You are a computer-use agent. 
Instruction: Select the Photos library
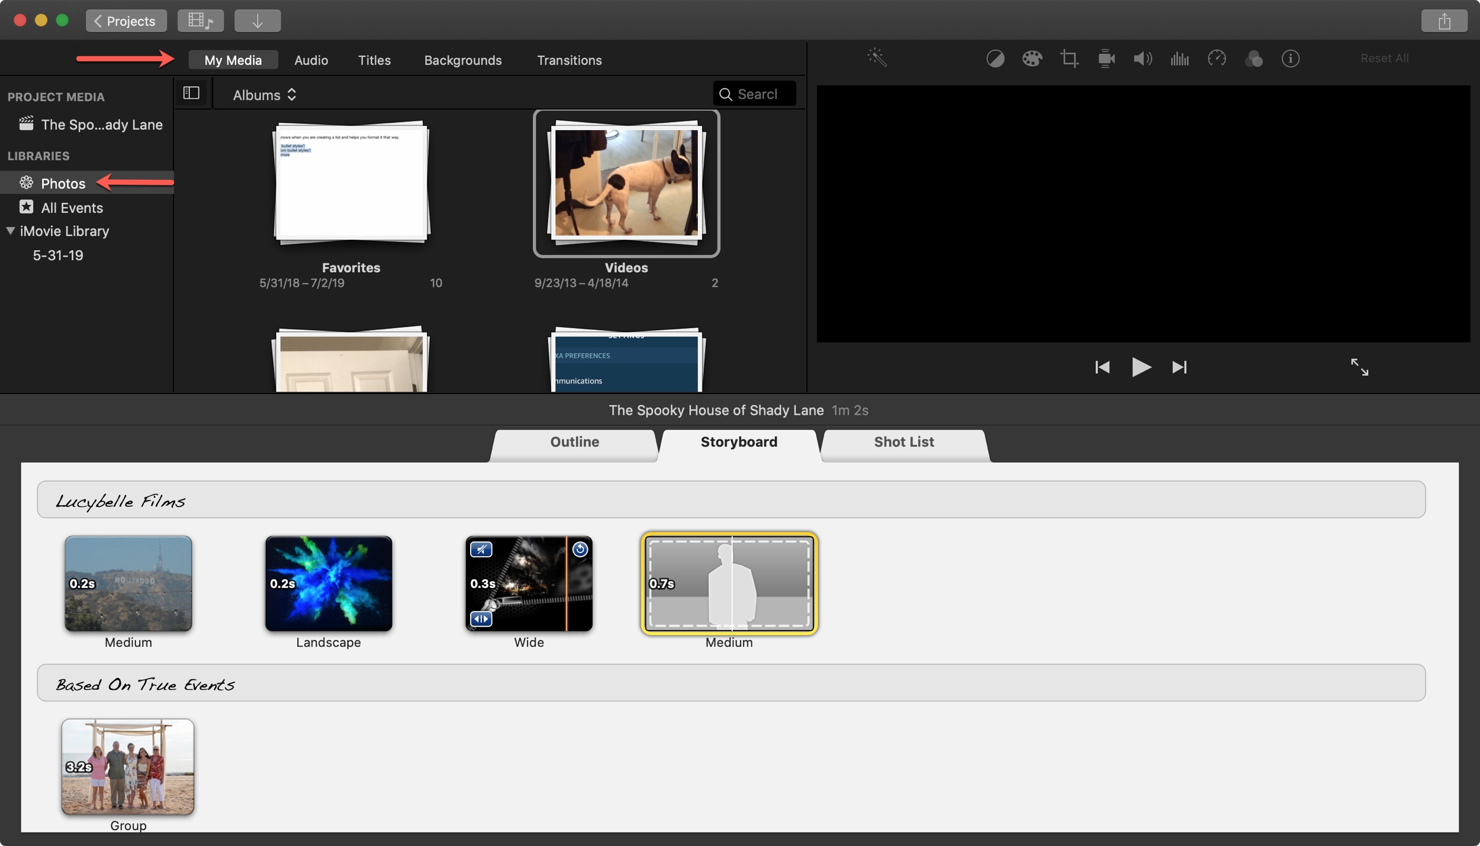tap(86, 183)
